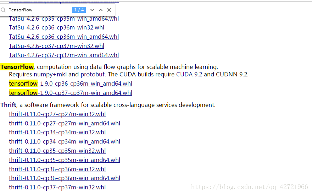Download tensorflow-1.9.0-cp36-cp36m-win_amd64.whl

pyautogui.click(x=71, y=83)
